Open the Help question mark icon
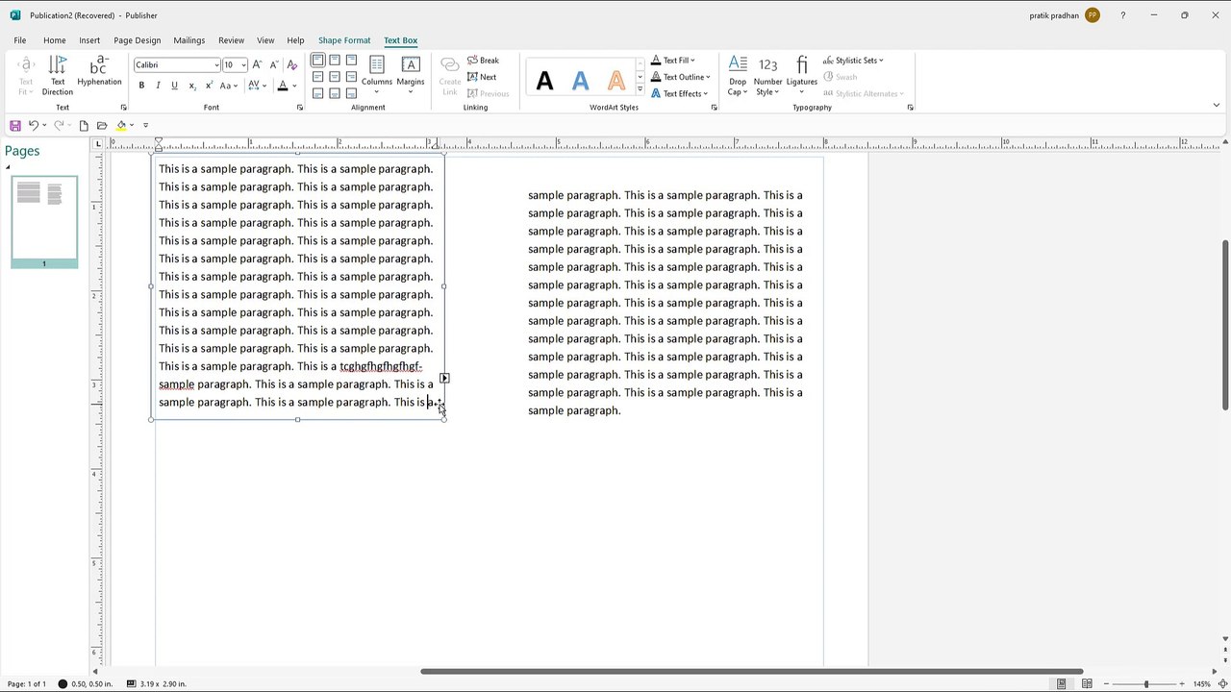Image resolution: width=1231 pixels, height=692 pixels. (1122, 15)
